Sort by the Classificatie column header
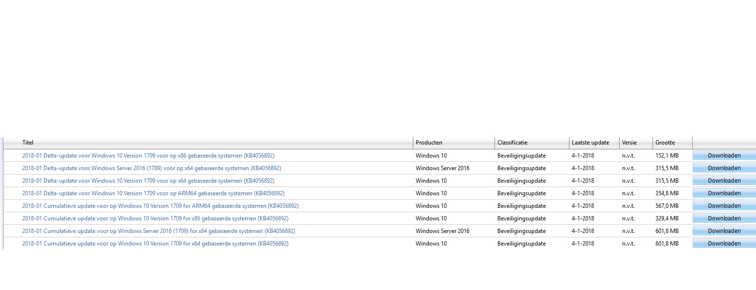The height and width of the screenshot is (290, 756). click(x=512, y=143)
